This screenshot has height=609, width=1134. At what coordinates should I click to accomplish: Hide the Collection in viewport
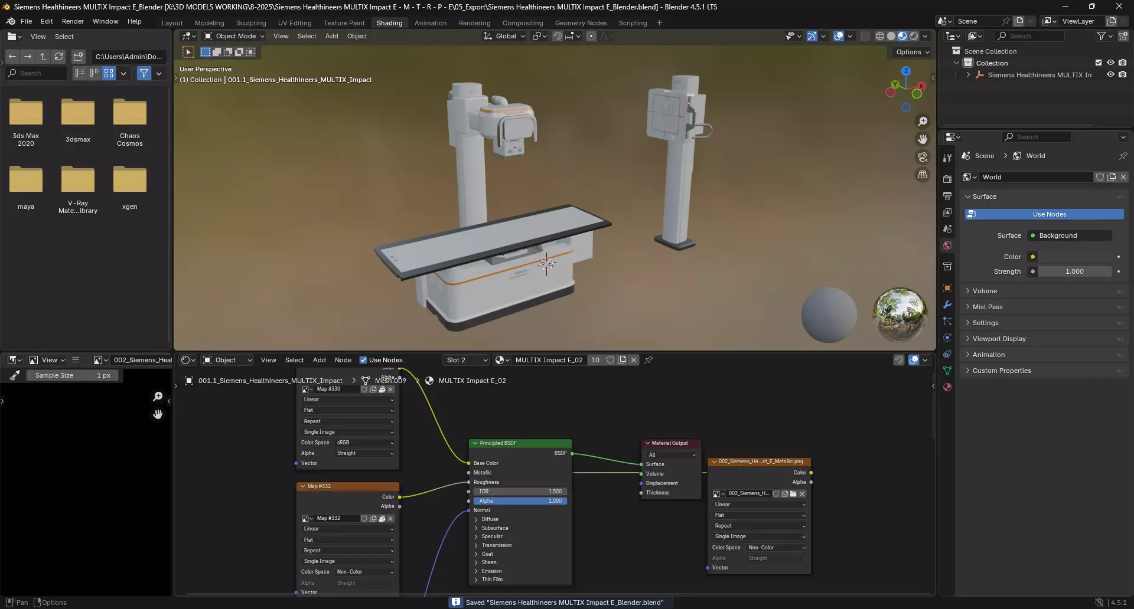point(1110,63)
